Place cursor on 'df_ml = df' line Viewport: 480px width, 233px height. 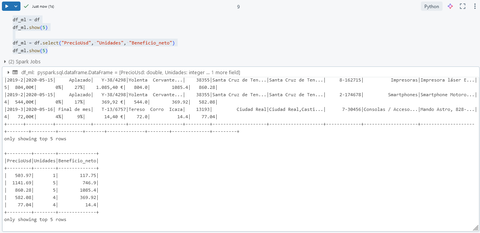tap(26, 19)
